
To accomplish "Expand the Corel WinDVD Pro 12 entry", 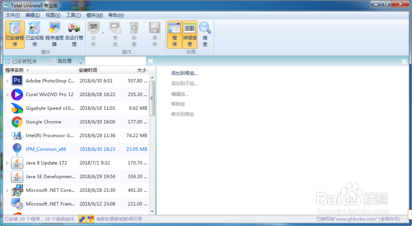I will (x=7, y=95).
